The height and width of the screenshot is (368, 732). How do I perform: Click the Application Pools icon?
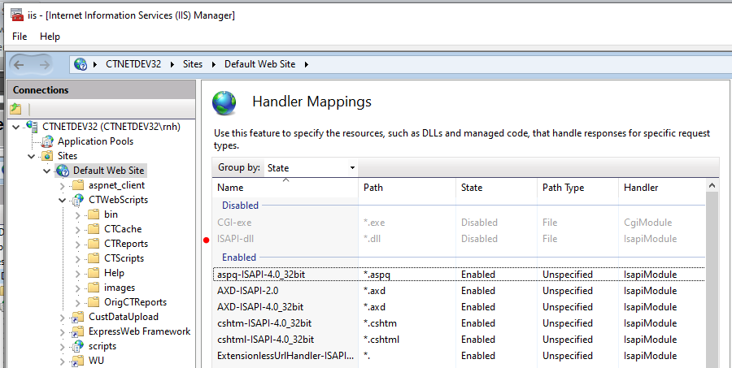point(47,141)
